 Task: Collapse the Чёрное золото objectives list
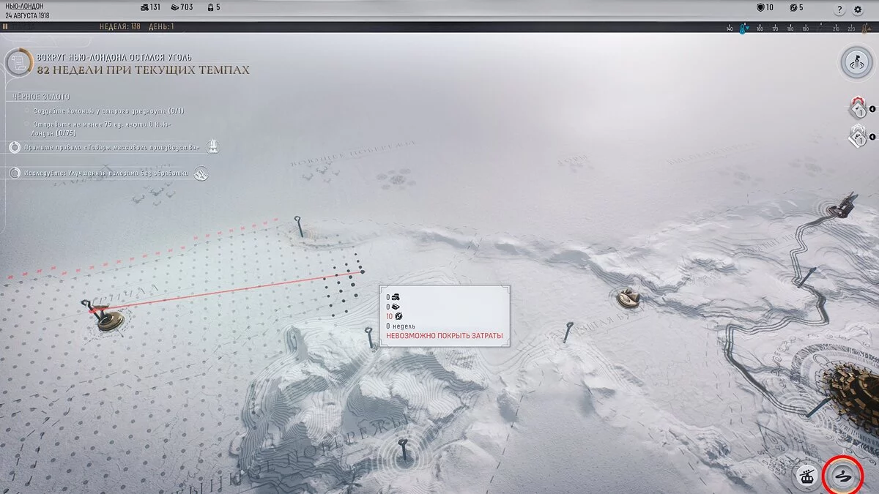pyautogui.click(x=41, y=97)
